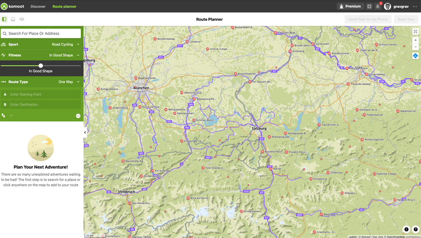The width and height of the screenshot is (421, 238).
Task: Click the Wasserburg highlight marker
Action: pos(194,99)
